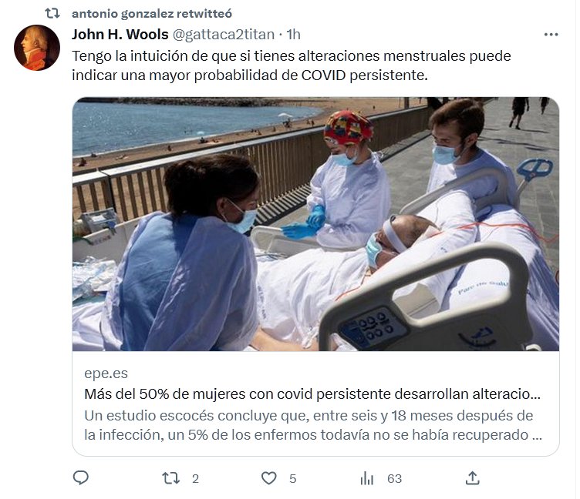The width and height of the screenshot is (580, 499).
Task: Like the tweet with the heart icon
Action: click(x=269, y=478)
